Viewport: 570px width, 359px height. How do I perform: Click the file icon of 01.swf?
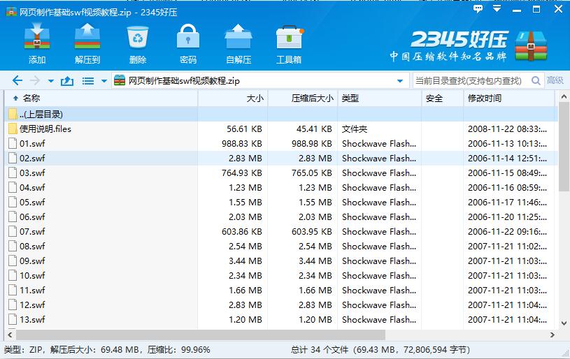(x=13, y=143)
